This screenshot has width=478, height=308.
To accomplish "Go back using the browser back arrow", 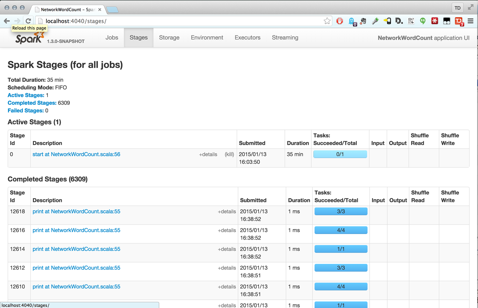I will tap(7, 21).
